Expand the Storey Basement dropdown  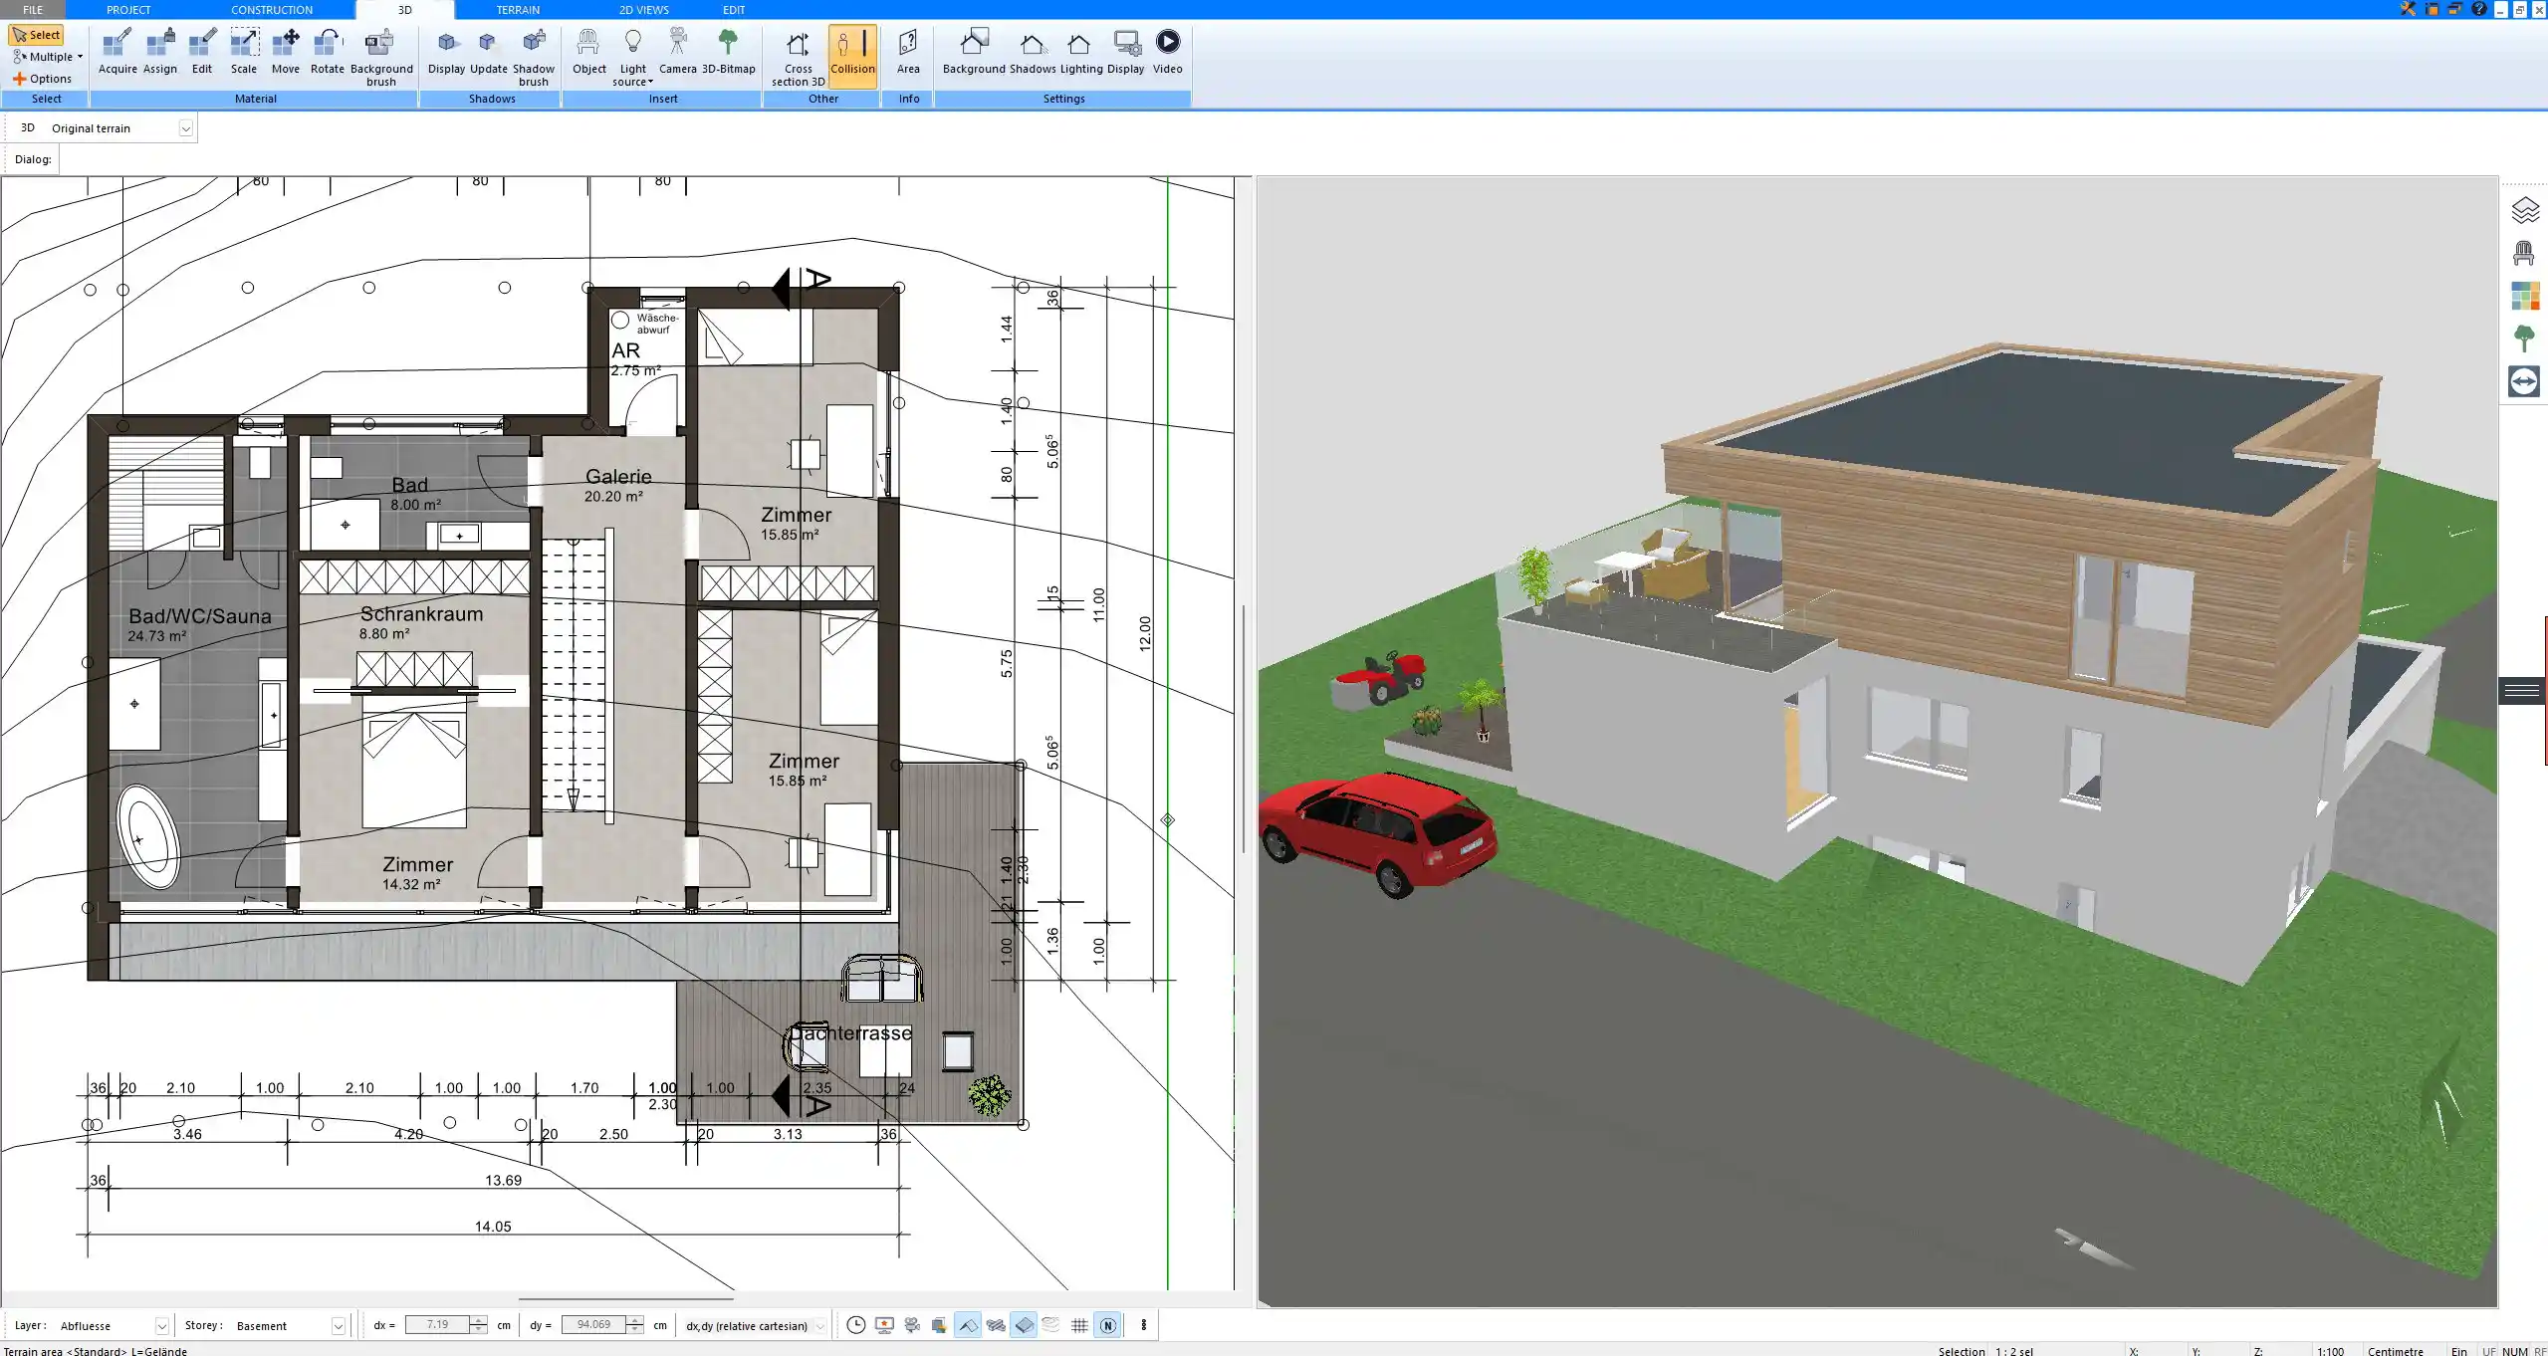tap(338, 1326)
